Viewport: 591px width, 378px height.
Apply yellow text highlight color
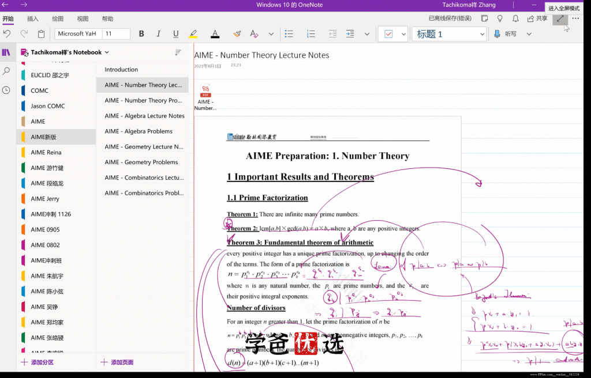193,34
